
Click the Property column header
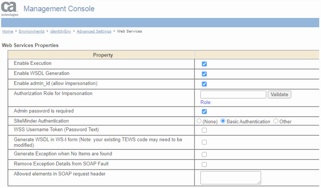[x=103, y=55]
